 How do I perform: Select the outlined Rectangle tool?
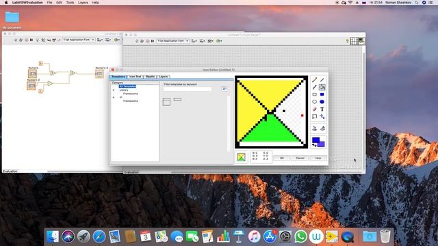click(x=315, y=94)
